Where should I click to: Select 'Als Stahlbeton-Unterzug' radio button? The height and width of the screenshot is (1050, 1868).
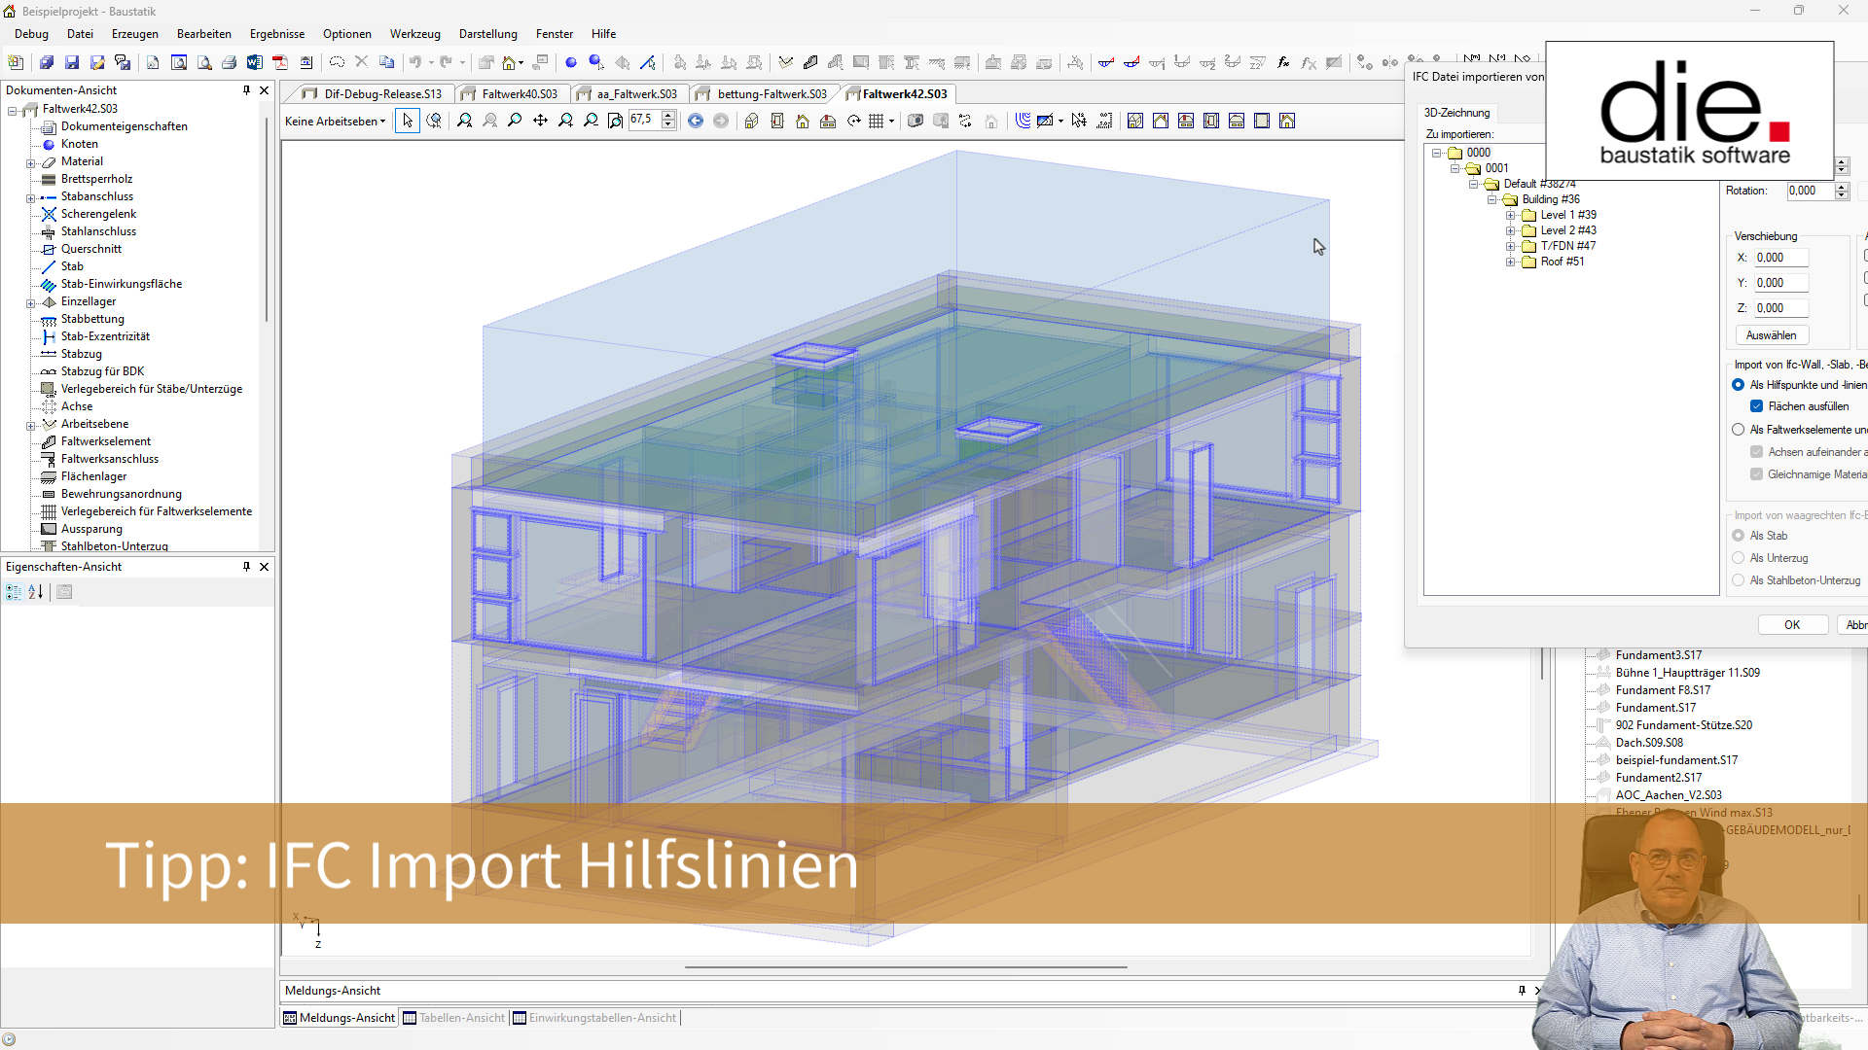point(1738,580)
